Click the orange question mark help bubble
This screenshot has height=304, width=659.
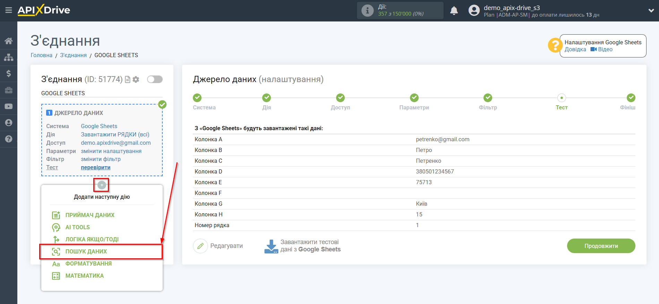coord(555,45)
